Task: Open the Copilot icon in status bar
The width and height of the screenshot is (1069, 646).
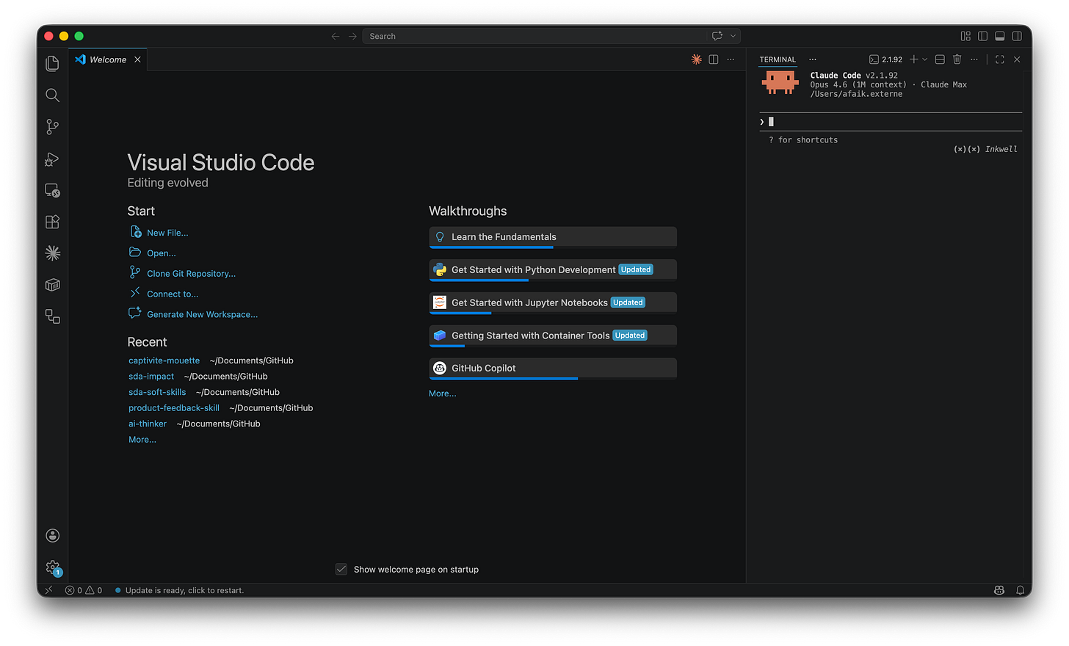Action: pos(999,589)
